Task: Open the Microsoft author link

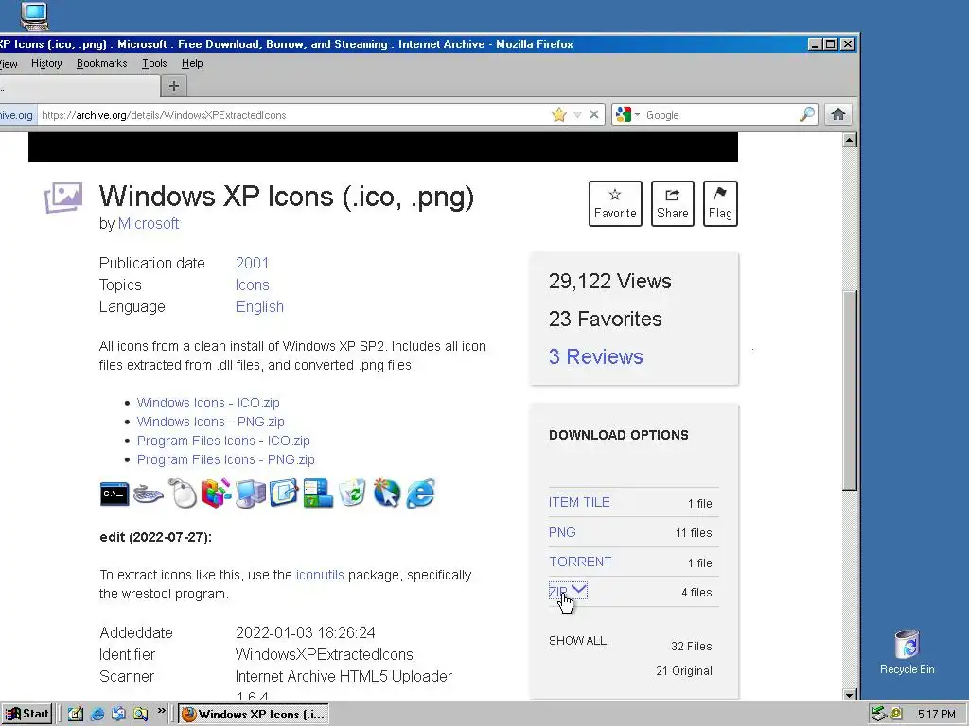Action: pyautogui.click(x=149, y=223)
